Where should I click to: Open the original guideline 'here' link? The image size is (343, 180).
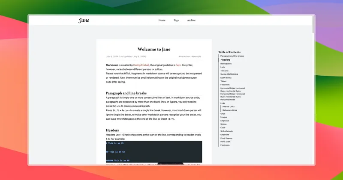pyautogui.click(x=178, y=65)
